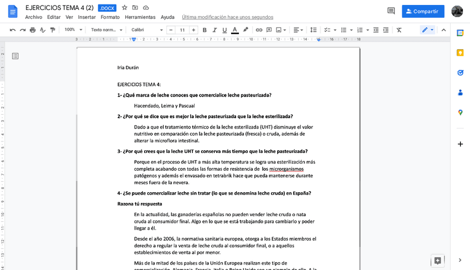Hide the side panel with chevron
This screenshot has width=470, height=270.
(460, 260)
